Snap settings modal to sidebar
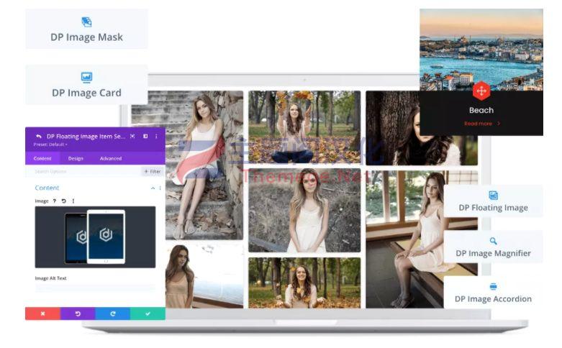Screen dimensions: 562x348 pyautogui.click(x=145, y=136)
